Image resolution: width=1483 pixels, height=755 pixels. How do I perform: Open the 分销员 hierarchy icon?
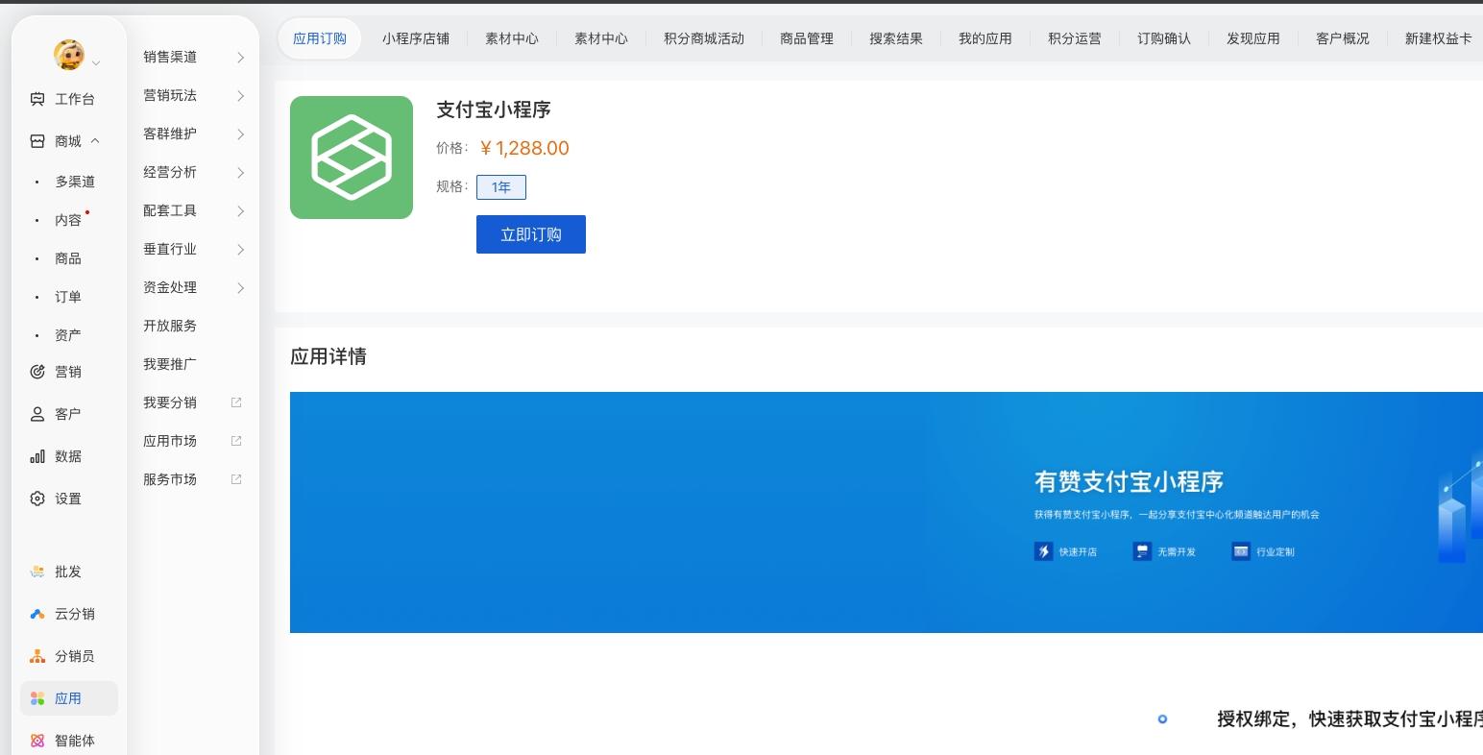[x=37, y=656]
